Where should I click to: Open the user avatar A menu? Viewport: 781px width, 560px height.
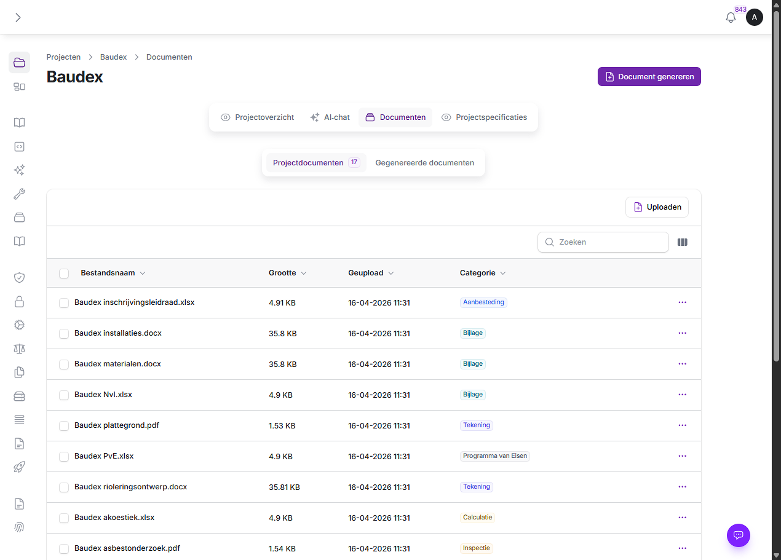[755, 17]
